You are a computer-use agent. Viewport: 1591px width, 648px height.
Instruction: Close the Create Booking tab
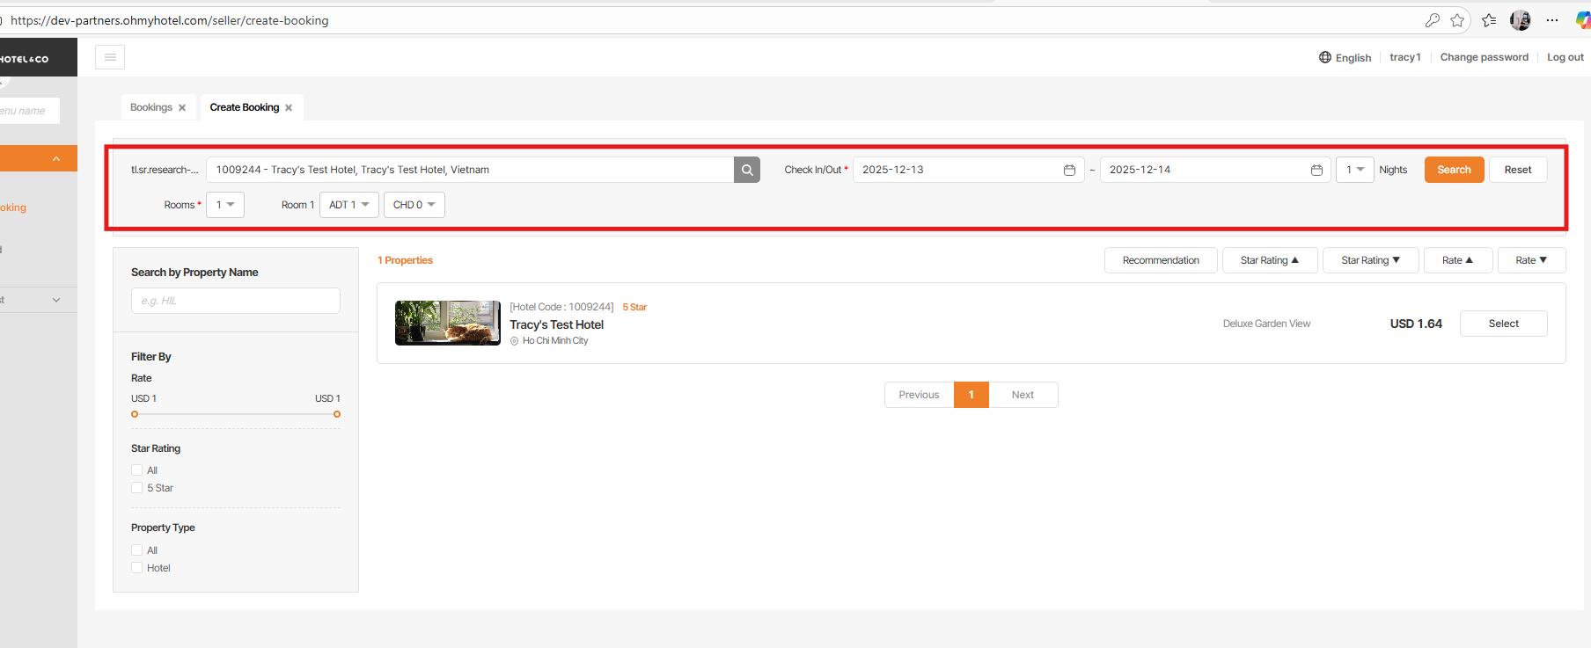tap(289, 107)
